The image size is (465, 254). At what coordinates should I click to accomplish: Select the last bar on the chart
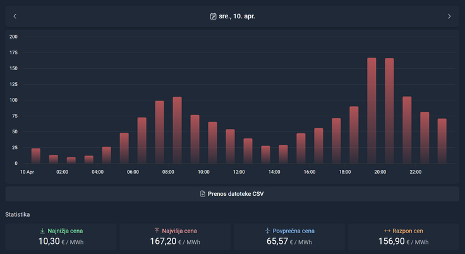click(442, 141)
